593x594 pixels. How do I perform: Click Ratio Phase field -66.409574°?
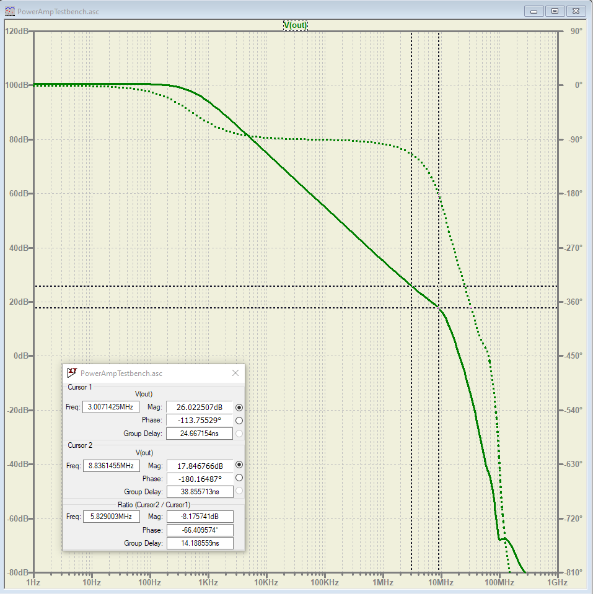(200, 530)
